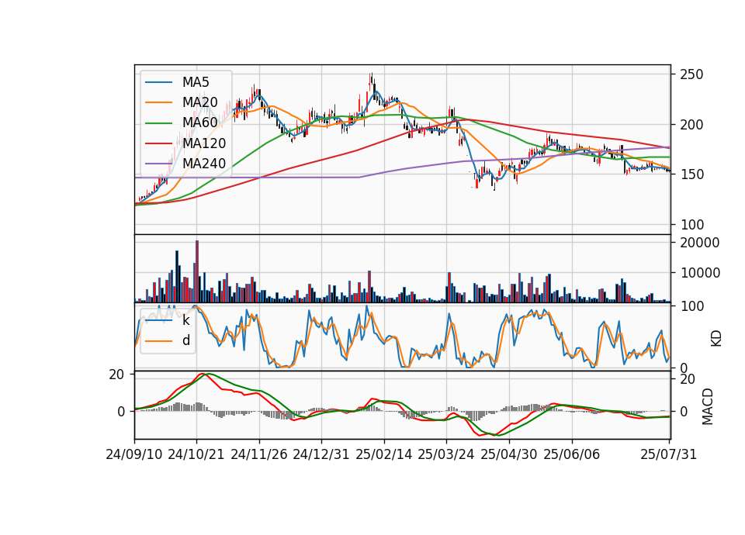Image resolution: width=745 pixels, height=535 pixels.
Task: Click the MA120 legend label
Action: pos(204,143)
